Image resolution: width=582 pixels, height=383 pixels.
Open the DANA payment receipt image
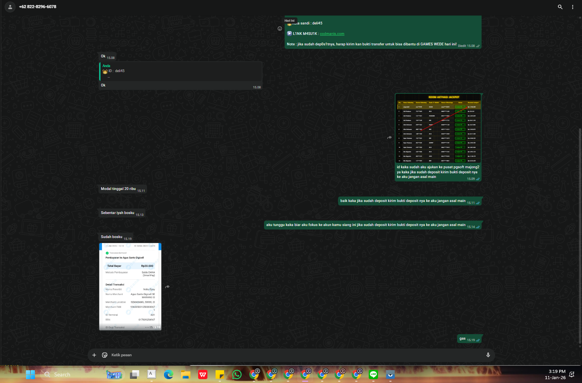(x=130, y=286)
